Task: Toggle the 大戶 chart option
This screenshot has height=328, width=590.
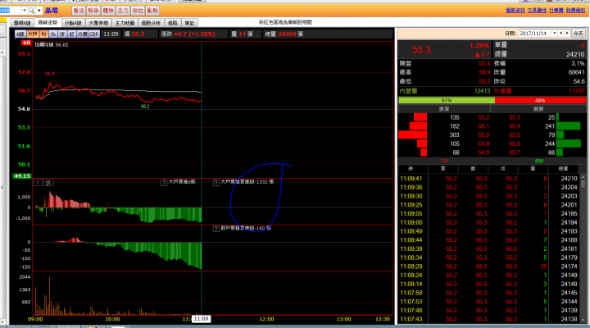Action: [33, 34]
